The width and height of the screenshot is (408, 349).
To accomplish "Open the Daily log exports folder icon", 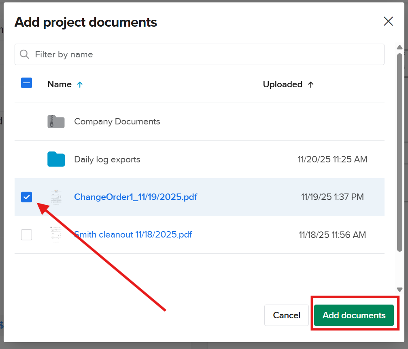I will tap(56, 159).
